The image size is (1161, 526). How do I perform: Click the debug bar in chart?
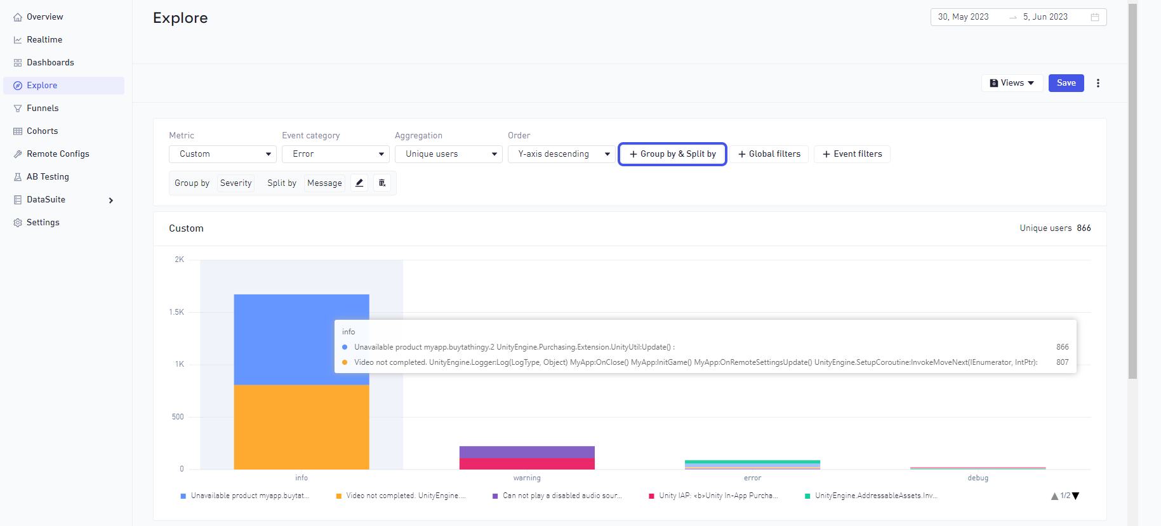pos(978,468)
